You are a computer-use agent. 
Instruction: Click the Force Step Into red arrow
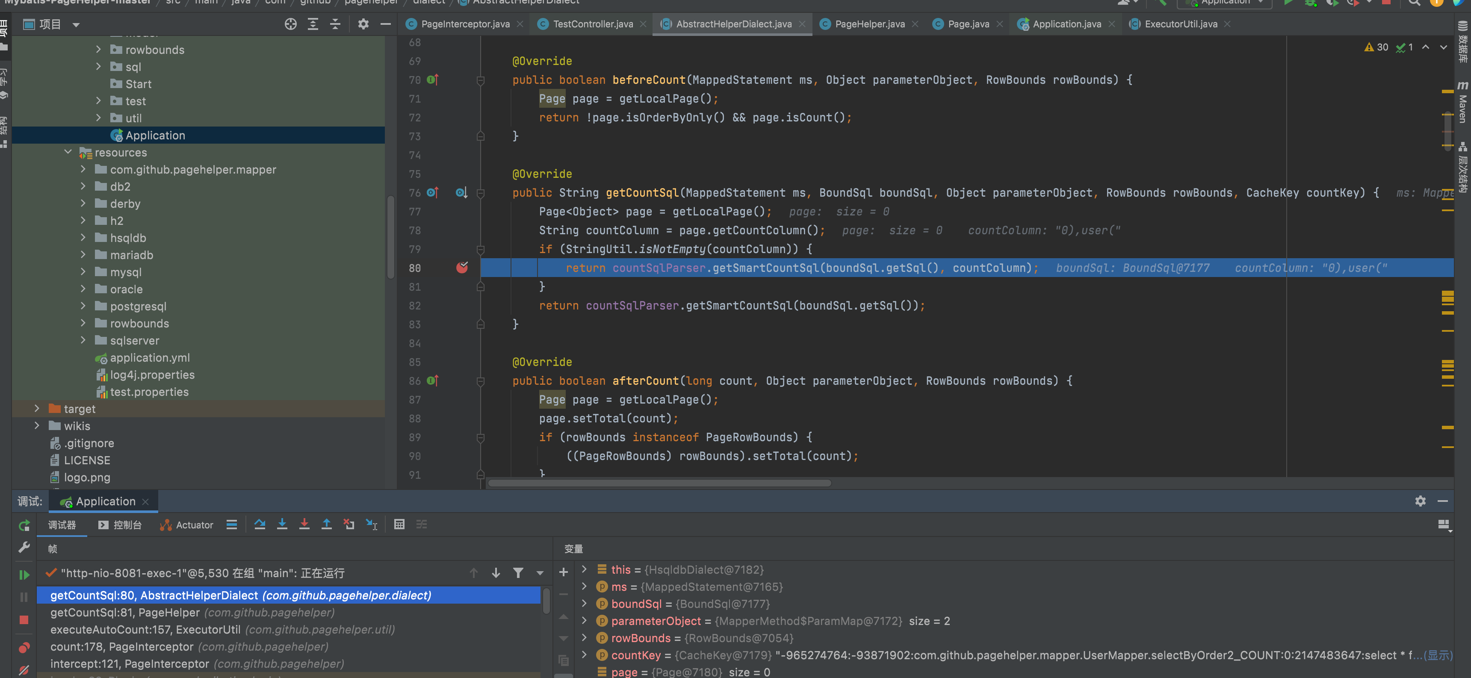[x=304, y=525]
